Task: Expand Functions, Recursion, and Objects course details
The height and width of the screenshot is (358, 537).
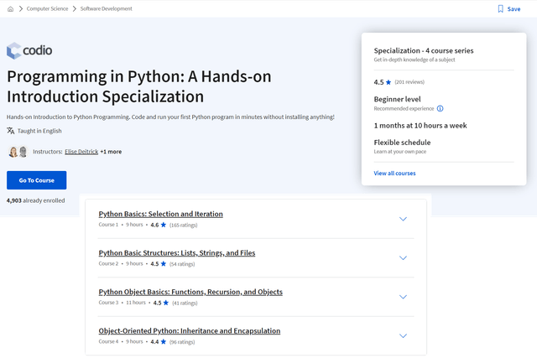Action: (403, 297)
